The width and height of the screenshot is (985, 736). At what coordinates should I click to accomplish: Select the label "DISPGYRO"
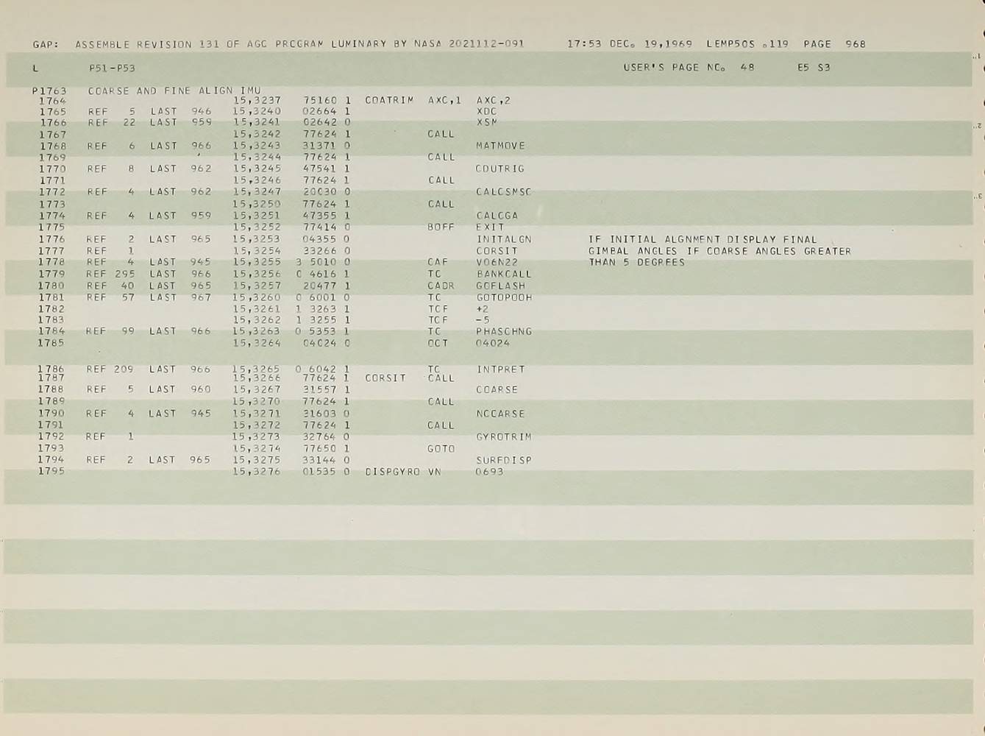(x=392, y=472)
